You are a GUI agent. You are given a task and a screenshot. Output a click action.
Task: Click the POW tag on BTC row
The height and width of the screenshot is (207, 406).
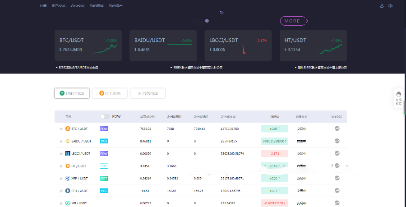point(104,129)
